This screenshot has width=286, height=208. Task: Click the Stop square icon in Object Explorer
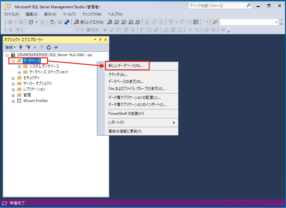pos(35,48)
